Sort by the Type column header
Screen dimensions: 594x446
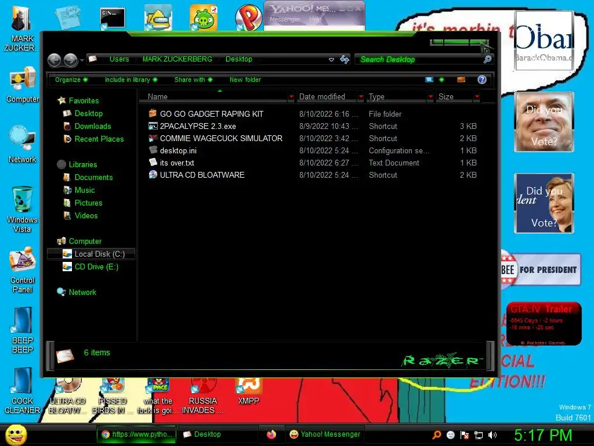pos(397,97)
